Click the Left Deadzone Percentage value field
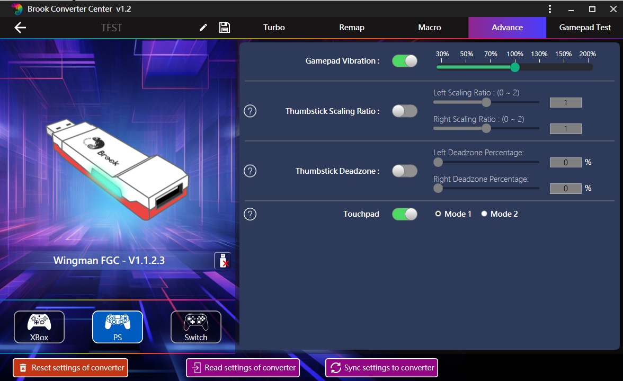Screen dimensions: 623x381 click(566, 162)
